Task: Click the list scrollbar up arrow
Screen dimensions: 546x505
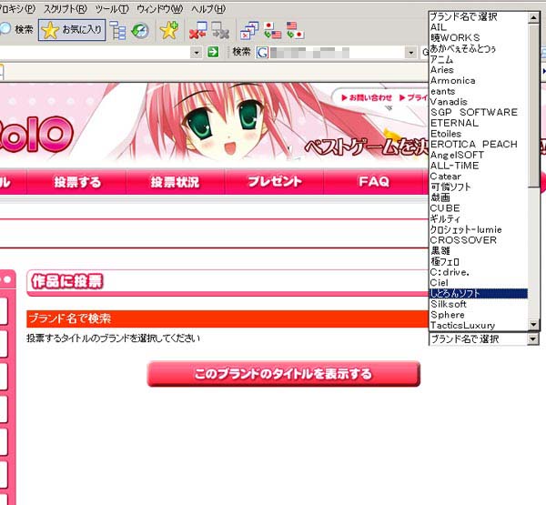Action: pos(533,17)
